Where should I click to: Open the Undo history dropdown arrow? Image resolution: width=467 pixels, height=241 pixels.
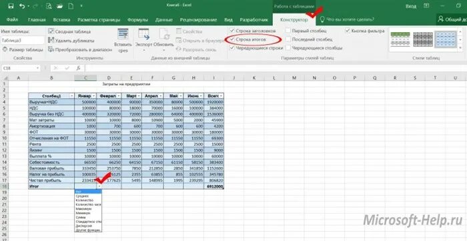coord(28,6)
